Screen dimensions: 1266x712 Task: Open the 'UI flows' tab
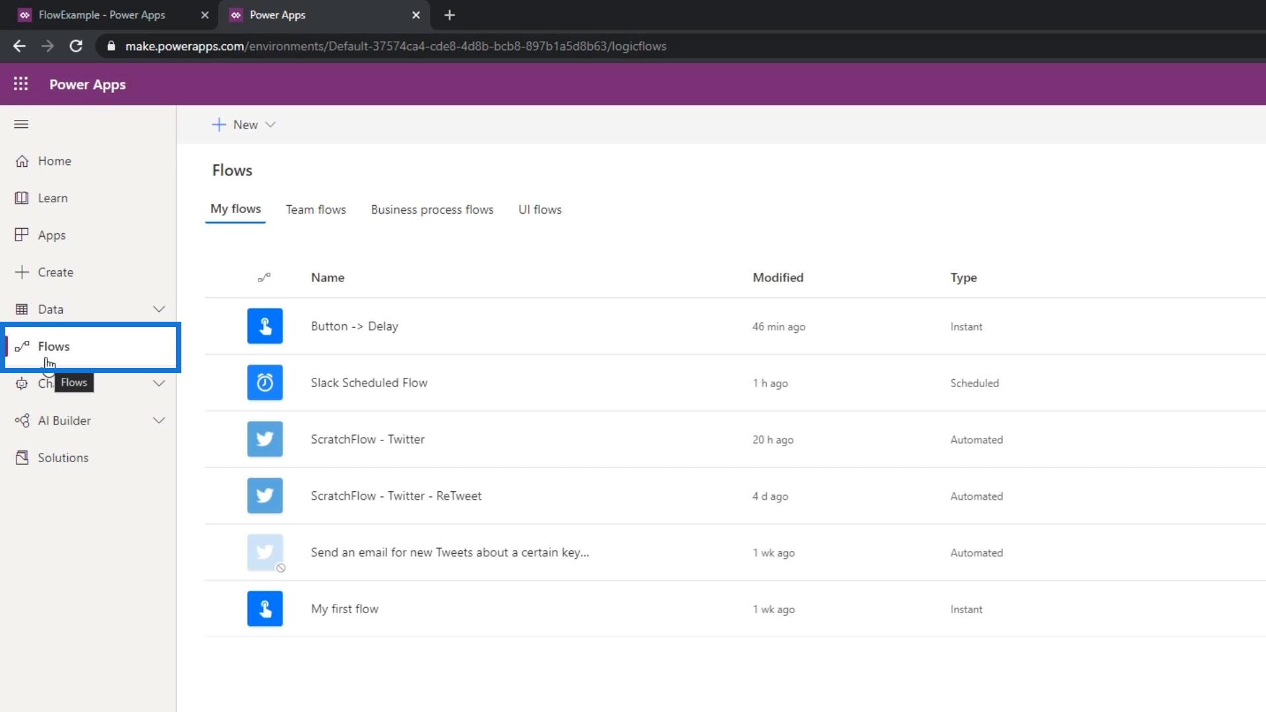coord(539,208)
